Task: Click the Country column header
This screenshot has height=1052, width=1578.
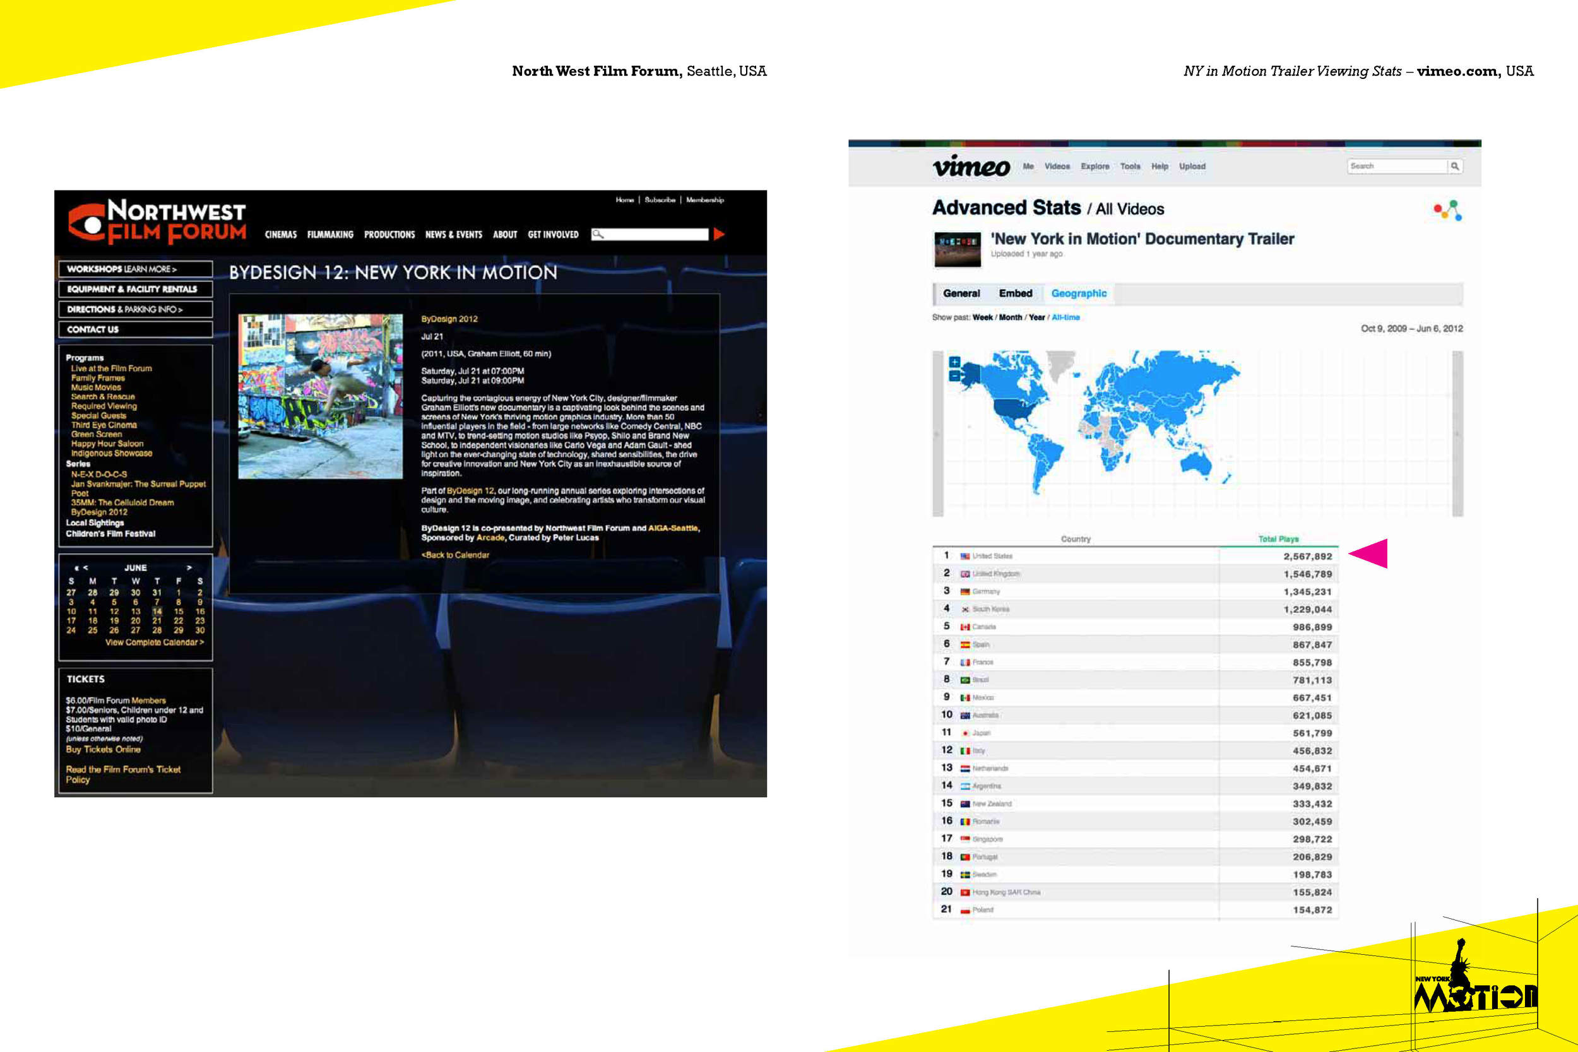Action: (1076, 539)
